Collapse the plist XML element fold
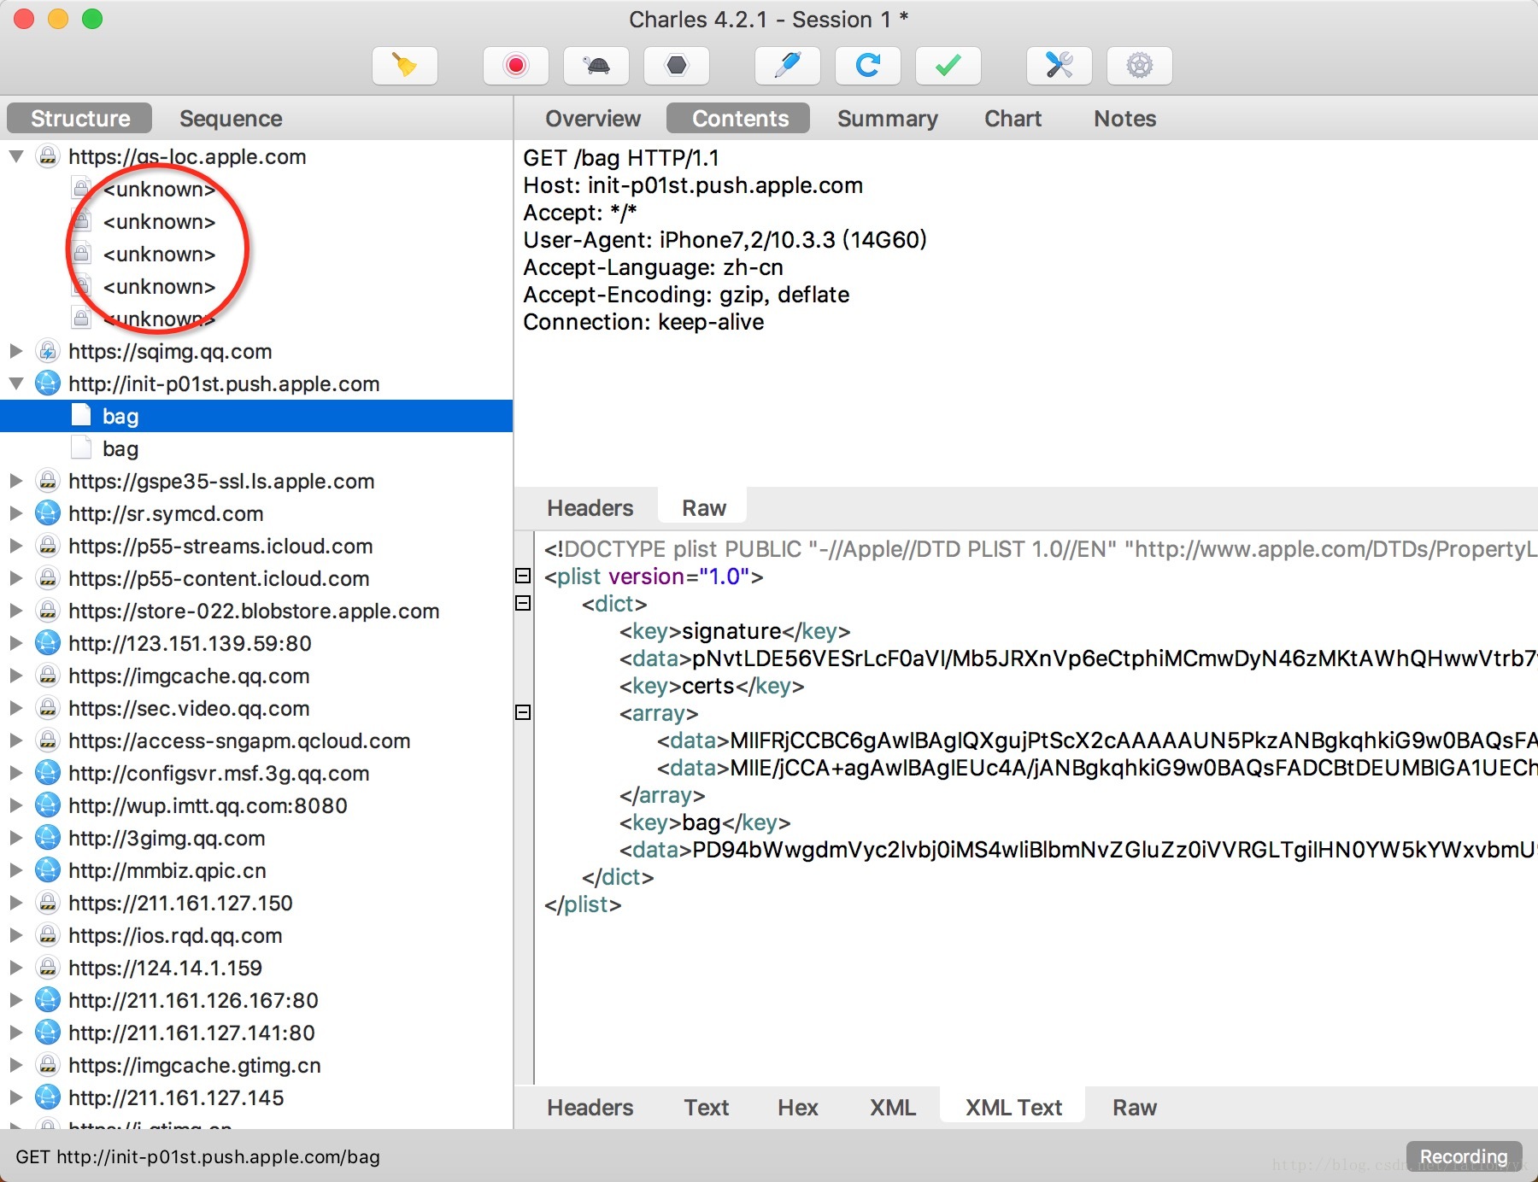This screenshot has height=1182, width=1538. coord(523,576)
